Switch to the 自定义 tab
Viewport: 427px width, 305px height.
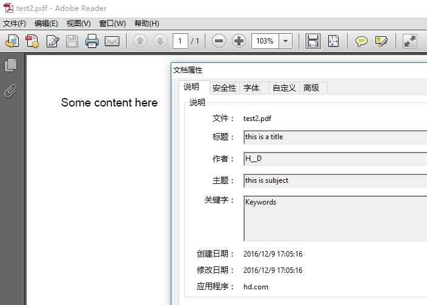284,88
